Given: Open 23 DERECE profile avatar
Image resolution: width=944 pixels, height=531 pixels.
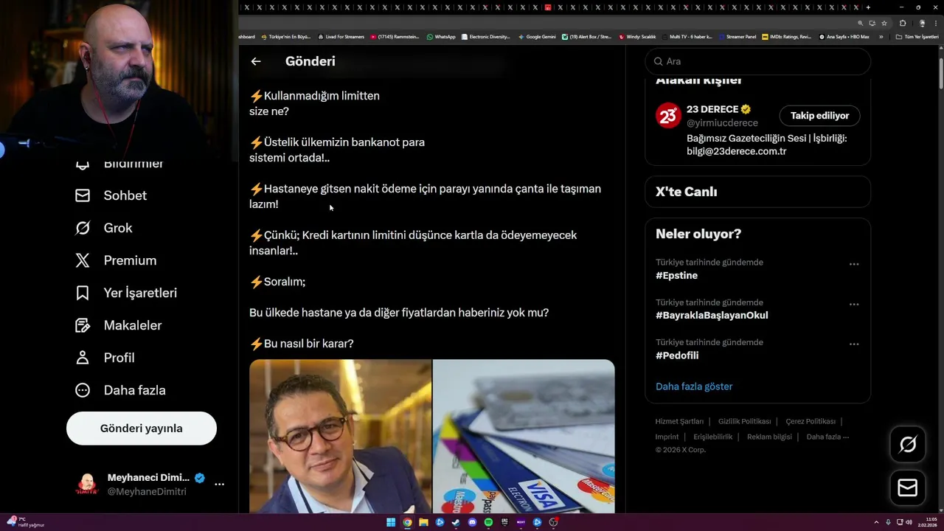Looking at the screenshot, I should click(668, 116).
